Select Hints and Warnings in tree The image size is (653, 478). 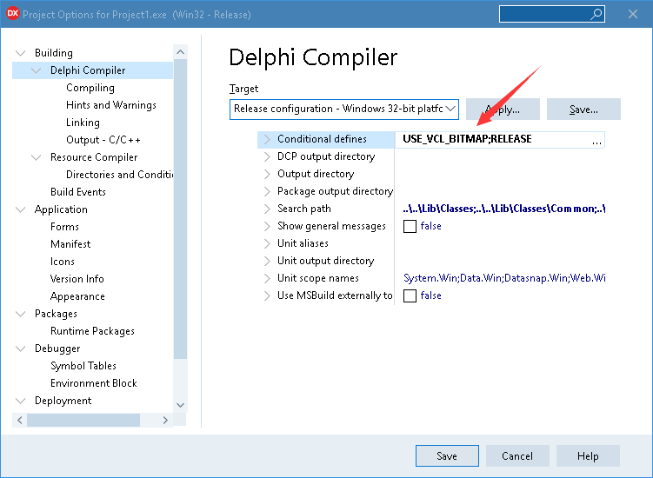tap(110, 105)
